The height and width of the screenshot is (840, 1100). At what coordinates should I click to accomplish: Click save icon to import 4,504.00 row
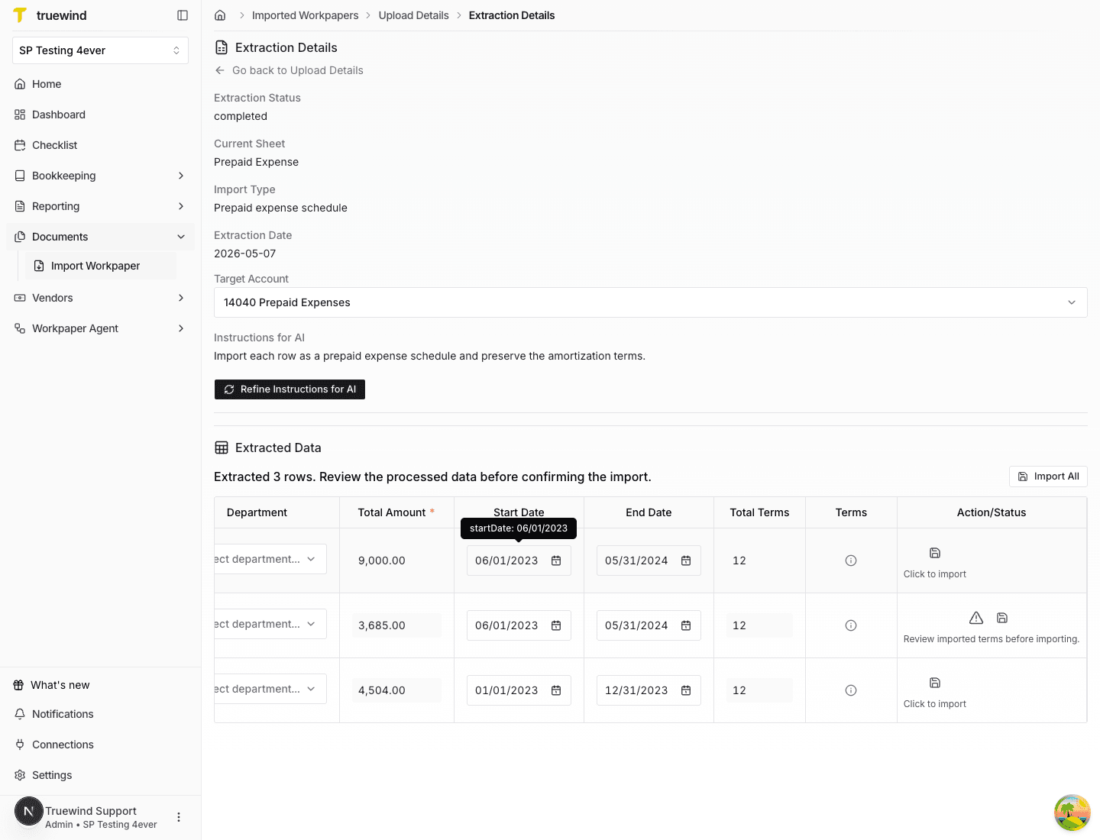click(x=935, y=683)
